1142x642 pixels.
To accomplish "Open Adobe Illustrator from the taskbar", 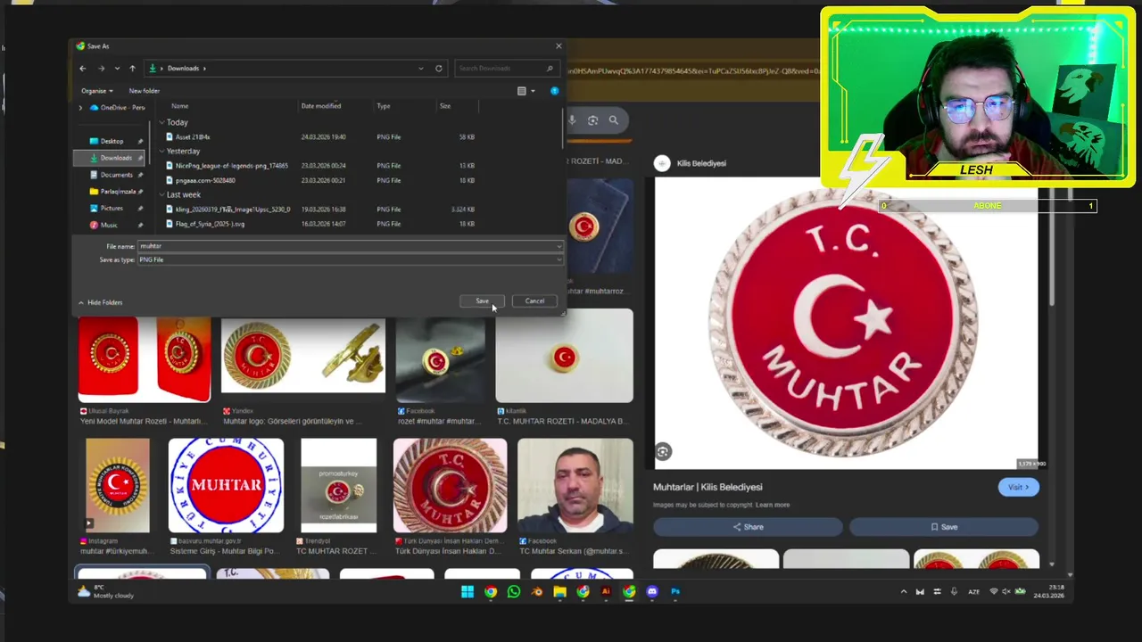I will (x=606, y=591).
